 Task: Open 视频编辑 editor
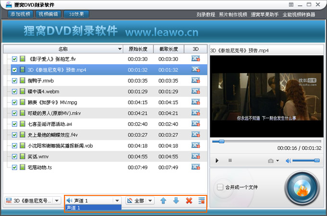pyautogui.click(x=49, y=14)
